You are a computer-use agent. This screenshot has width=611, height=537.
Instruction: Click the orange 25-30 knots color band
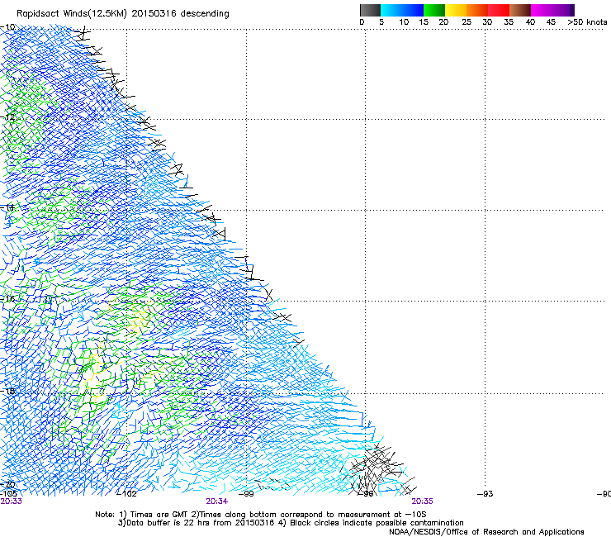477,10
